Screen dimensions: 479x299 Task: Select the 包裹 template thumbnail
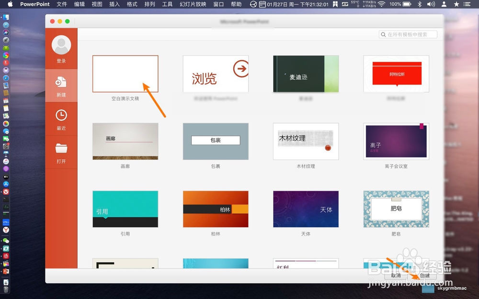[x=216, y=141]
